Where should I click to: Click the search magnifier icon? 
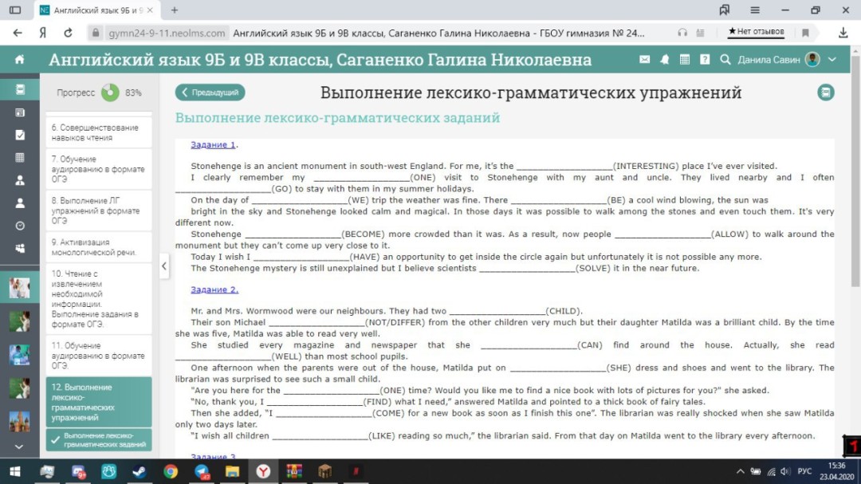[725, 60]
